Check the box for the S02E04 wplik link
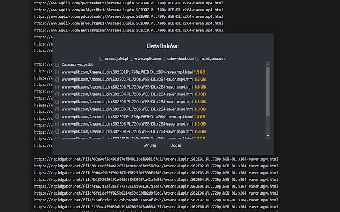 (x=57, y=94)
